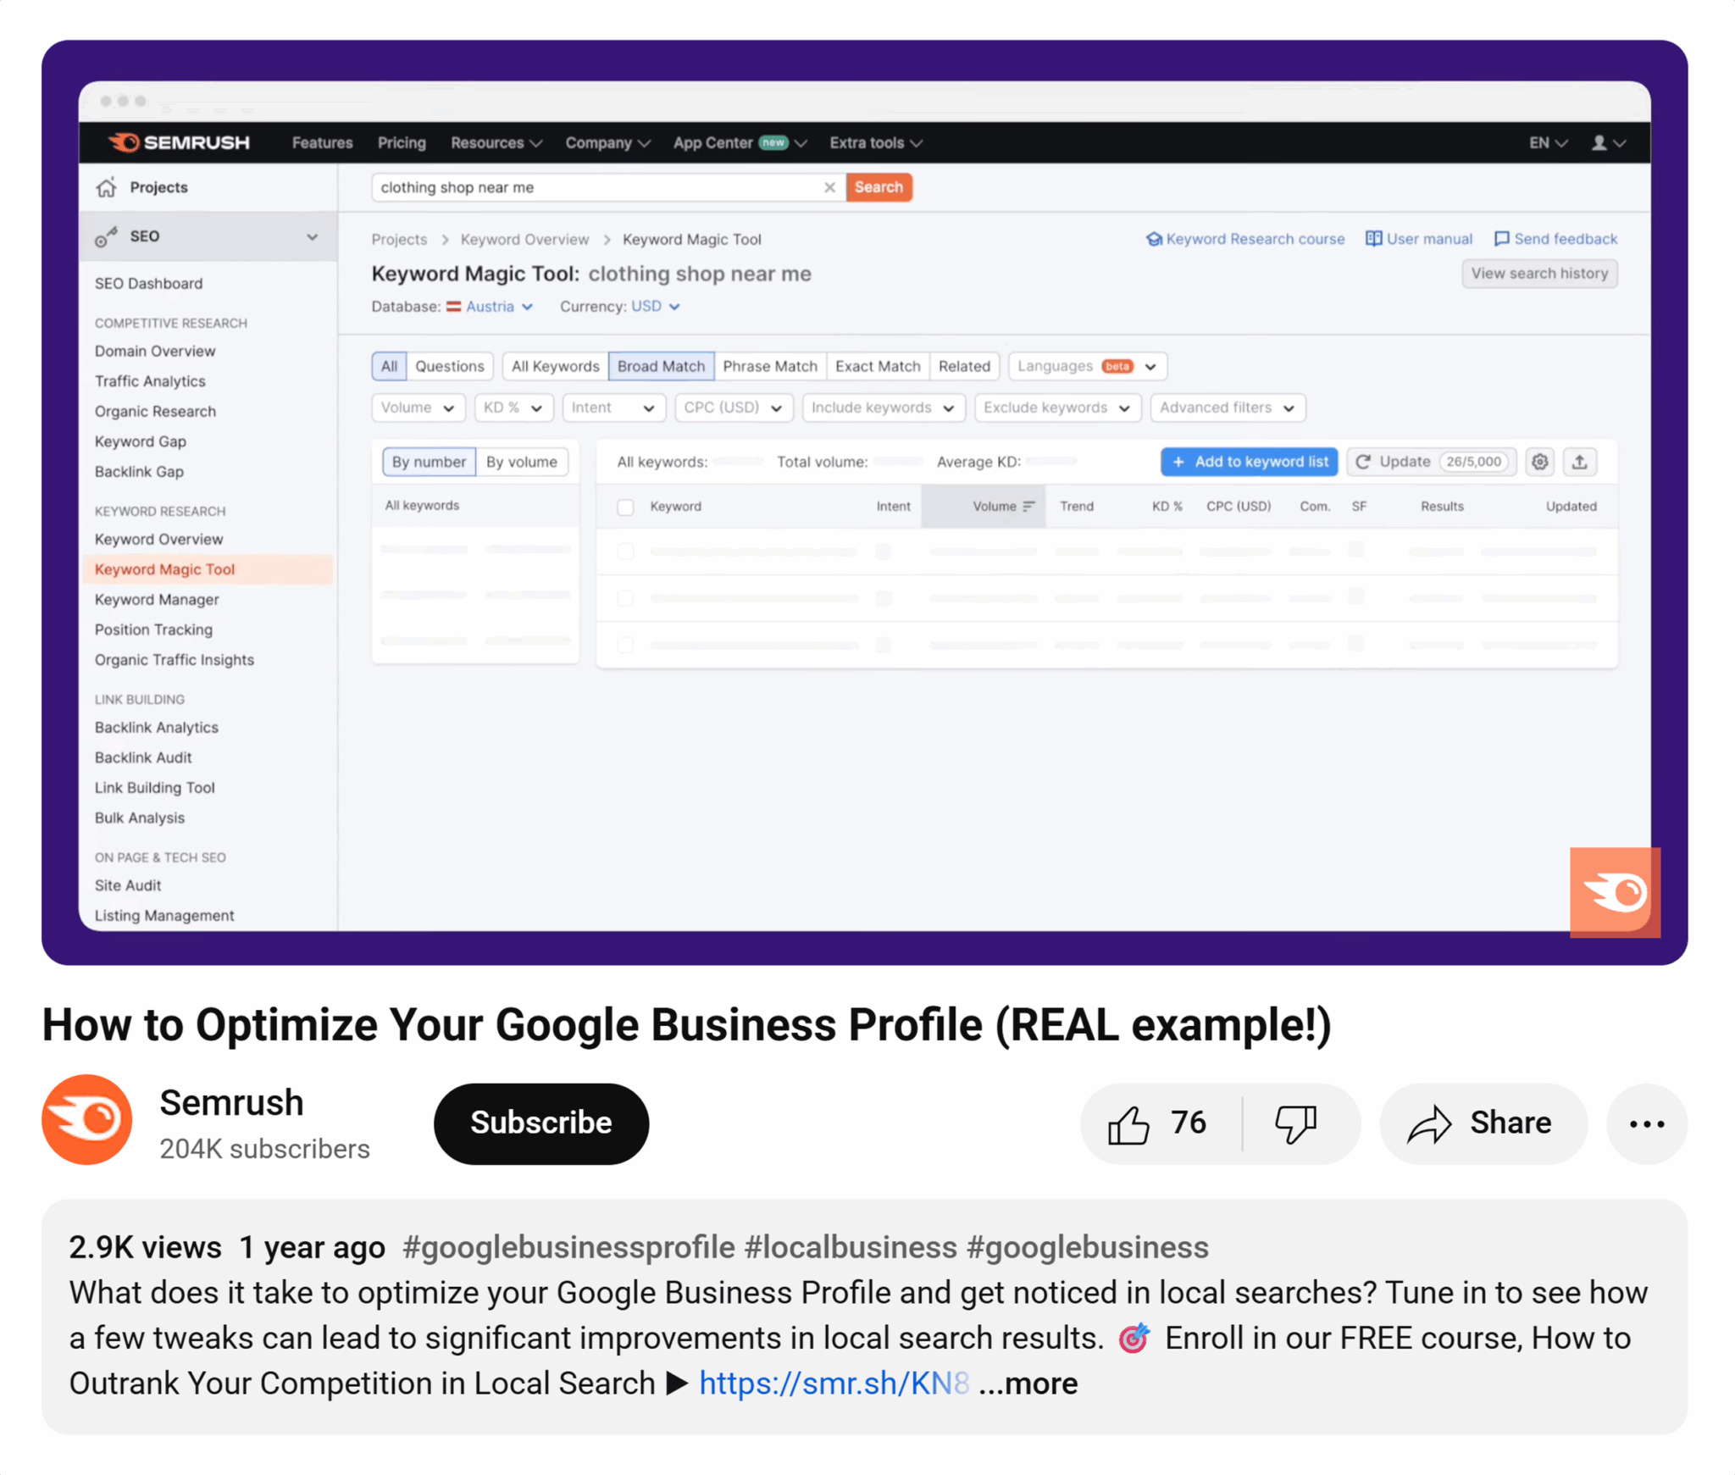Click Add to keyword list button

pyautogui.click(x=1250, y=462)
